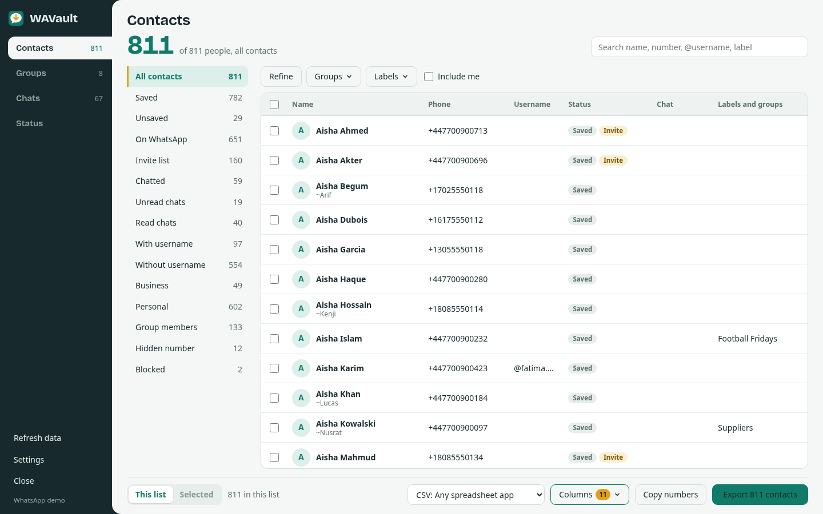Image resolution: width=823 pixels, height=514 pixels.
Task: Toggle the select-all checkbox in table header
Action: pos(274,105)
